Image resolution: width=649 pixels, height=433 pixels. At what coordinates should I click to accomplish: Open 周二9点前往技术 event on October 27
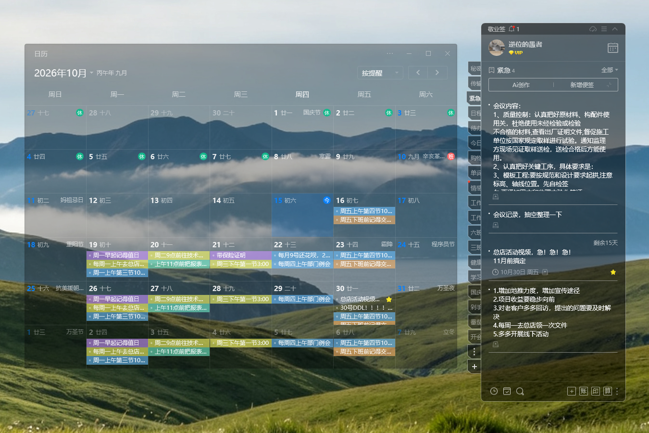tap(179, 299)
